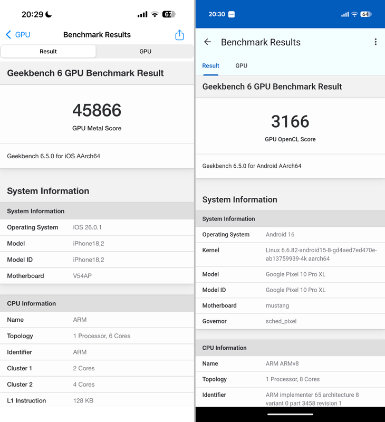This screenshot has width=385, height=422.
Task: Tap the ARM implementer 65 identifier value
Action: click(x=312, y=399)
